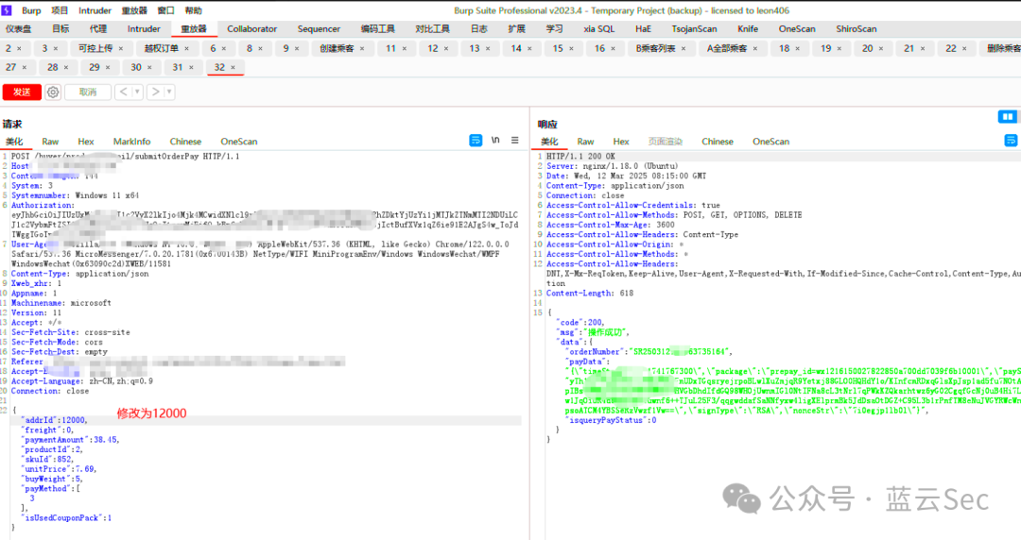Go to previous request with left arrow
This screenshot has height=540, width=1021.
point(124,93)
